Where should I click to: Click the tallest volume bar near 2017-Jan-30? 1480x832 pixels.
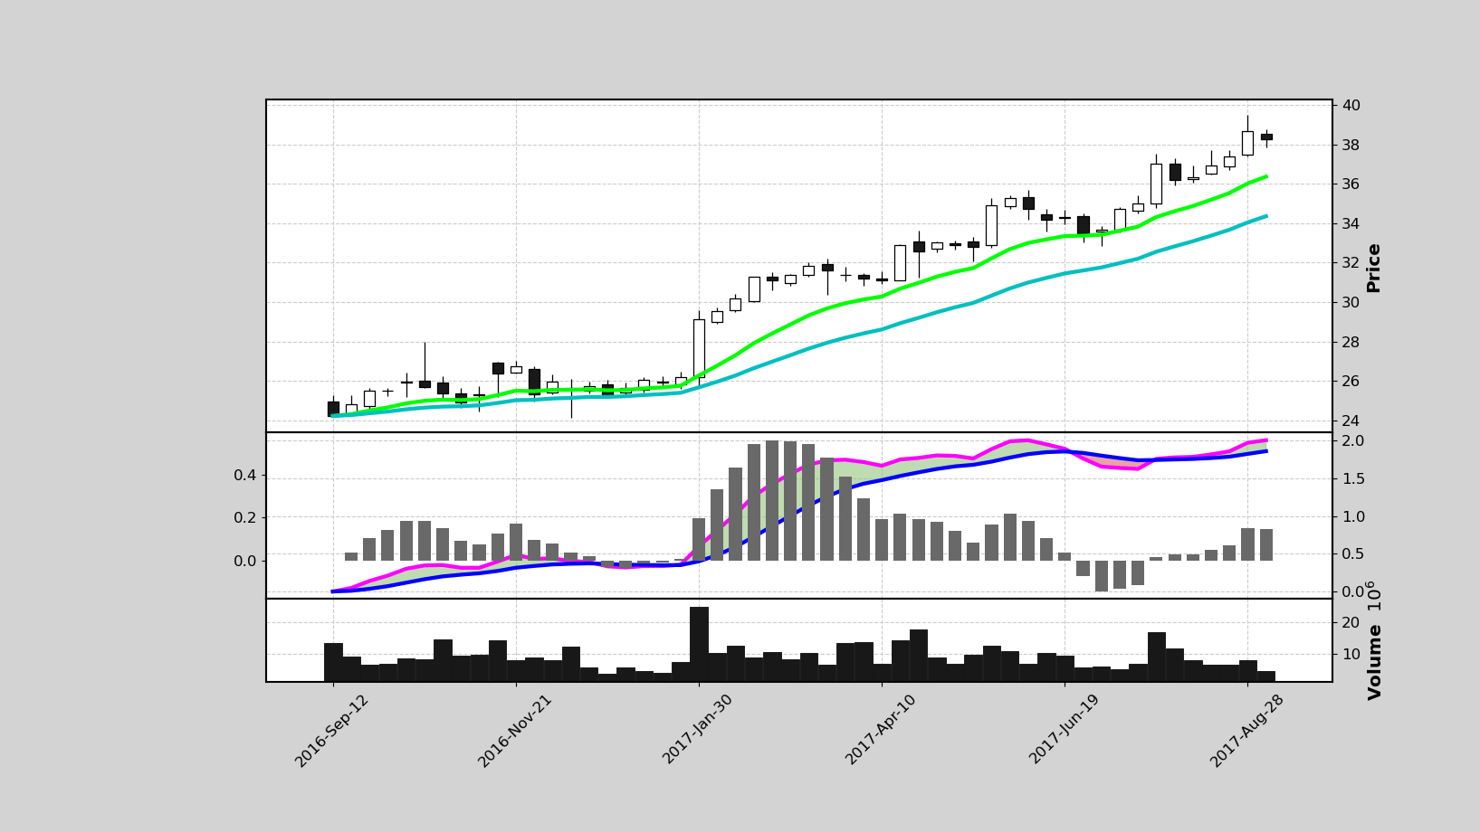699,644
